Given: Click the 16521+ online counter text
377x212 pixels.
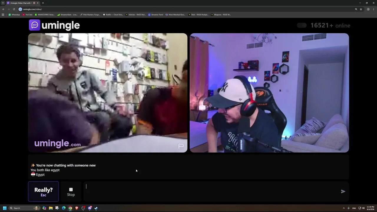Looking at the screenshot, I should (x=330, y=25).
